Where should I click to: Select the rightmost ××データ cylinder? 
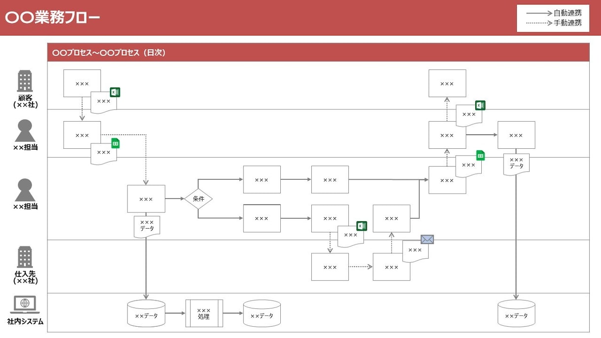click(516, 313)
